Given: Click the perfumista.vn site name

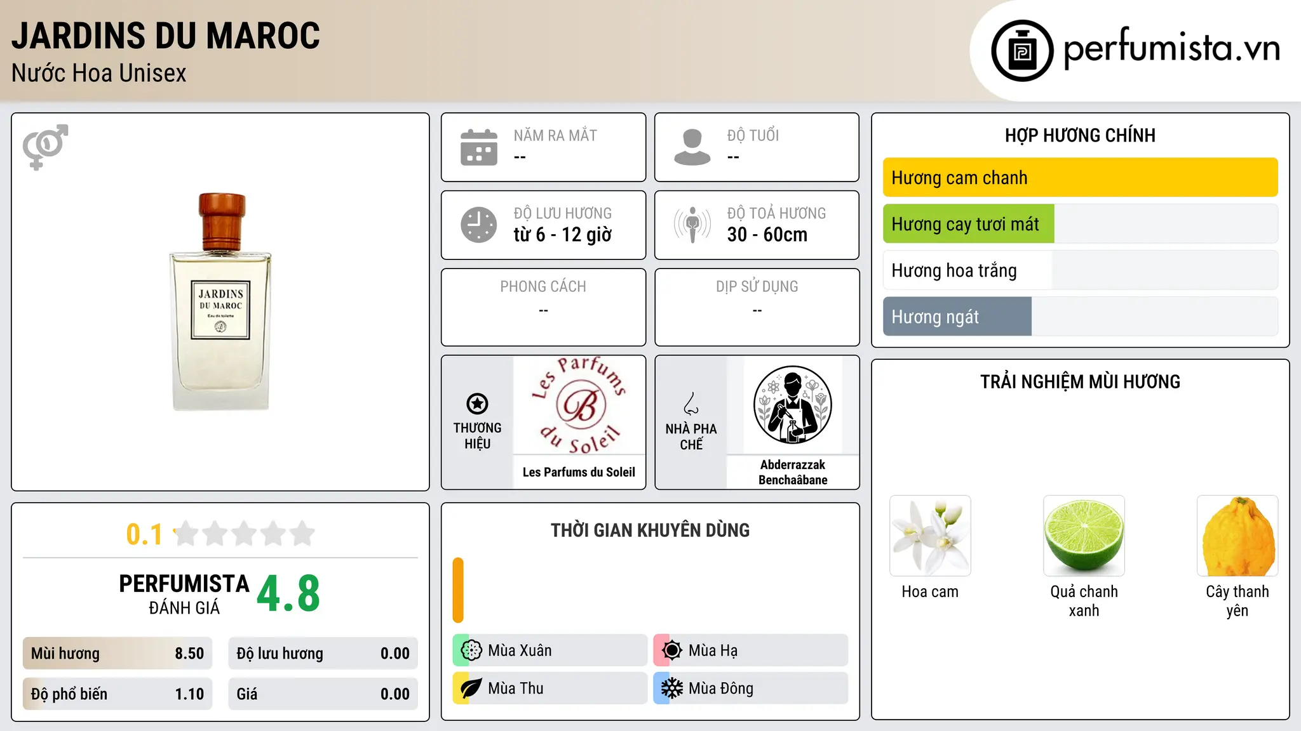Looking at the screenshot, I should 1171,48.
